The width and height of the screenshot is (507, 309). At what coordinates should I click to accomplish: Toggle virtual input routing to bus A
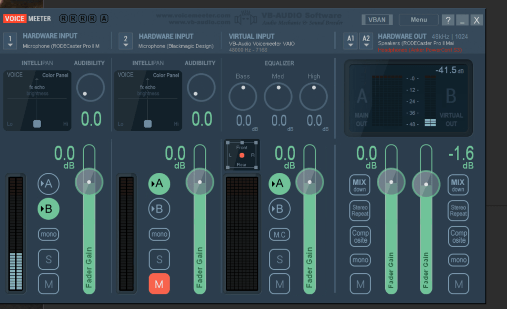click(279, 184)
